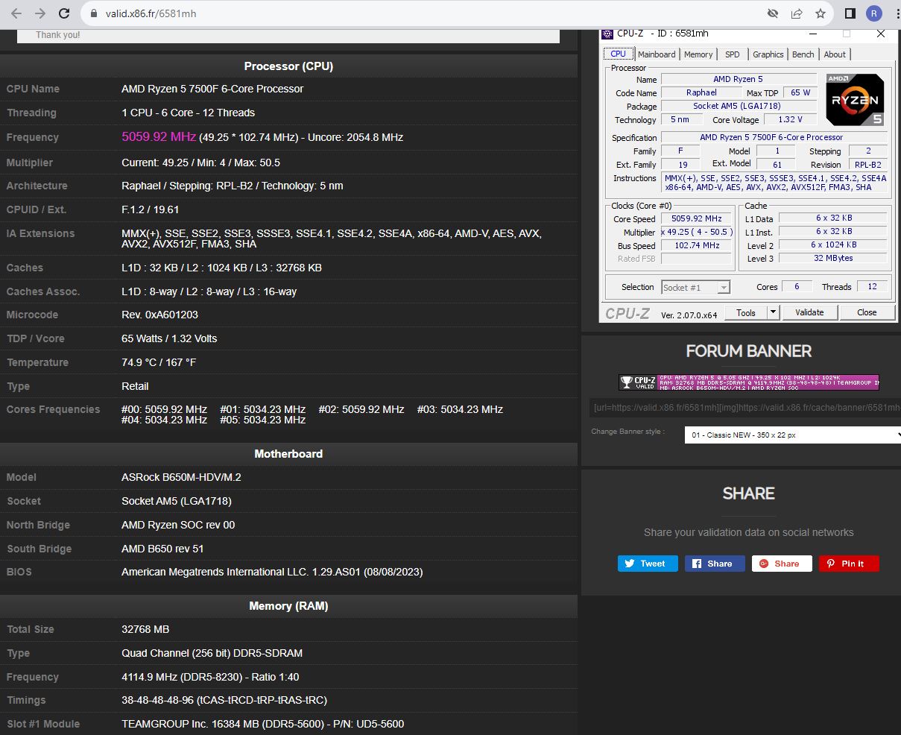Click the ASRock B650M-HDV/M.2 model text
This screenshot has width=901, height=735.
tap(181, 477)
